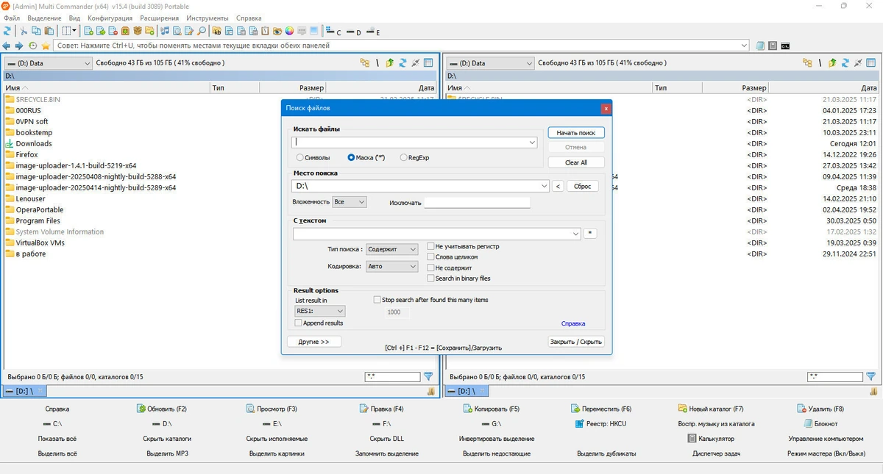Switch to drive C toolbar button
883x474 pixels.
pyautogui.click(x=335, y=32)
